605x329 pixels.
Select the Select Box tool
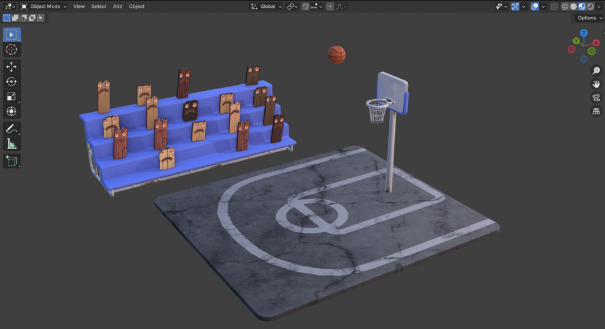point(11,35)
